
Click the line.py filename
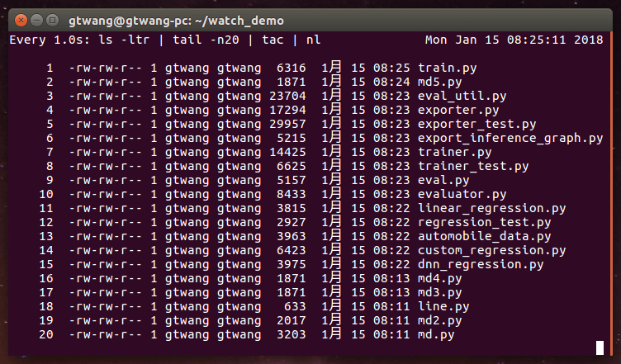(x=443, y=306)
